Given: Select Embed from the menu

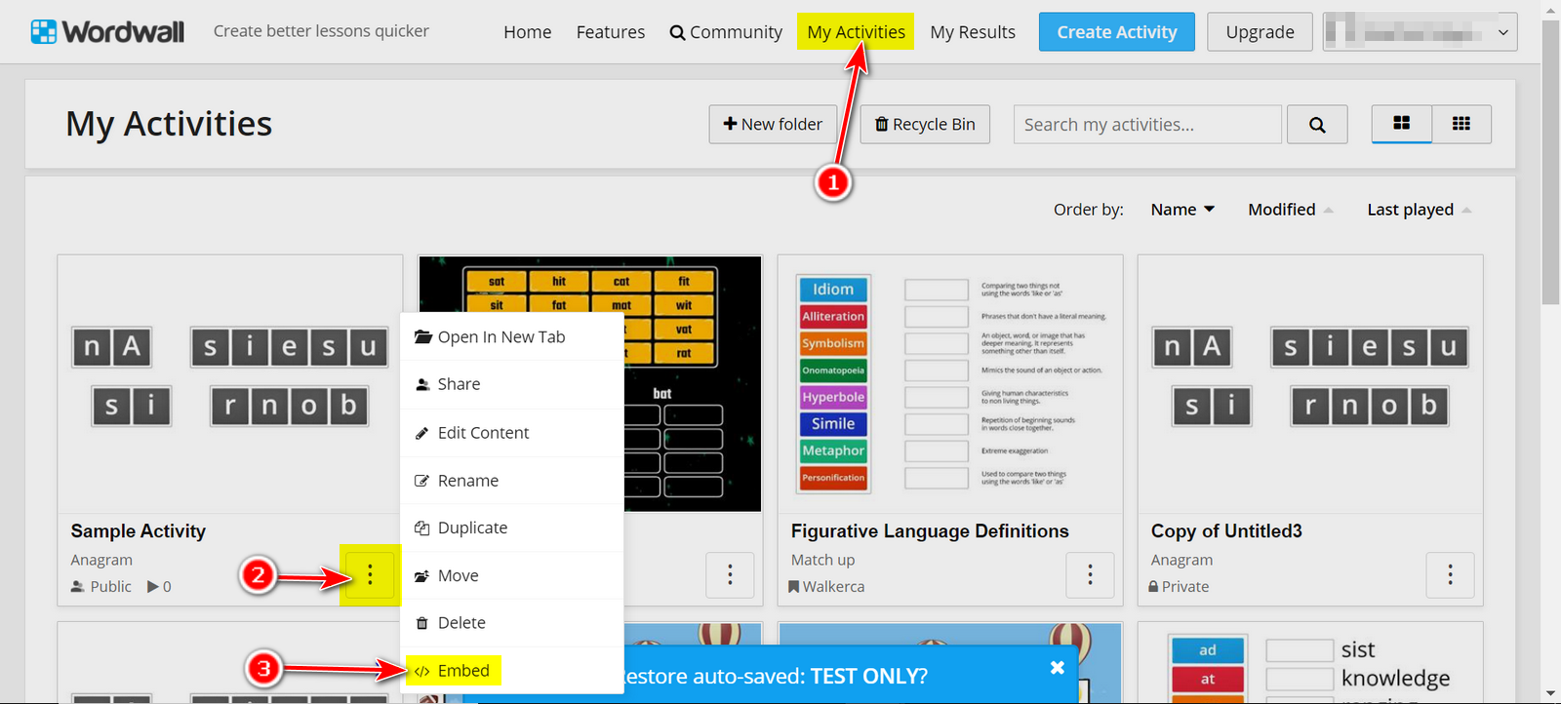Looking at the screenshot, I should 512,671.
